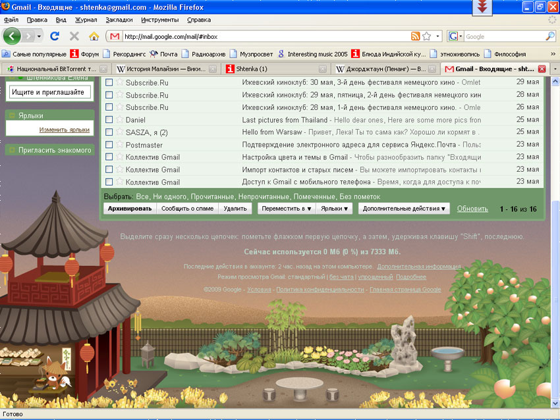Click the Firefox Reload page icon
The height and width of the screenshot is (420, 560).
pyautogui.click(x=55, y=36)
